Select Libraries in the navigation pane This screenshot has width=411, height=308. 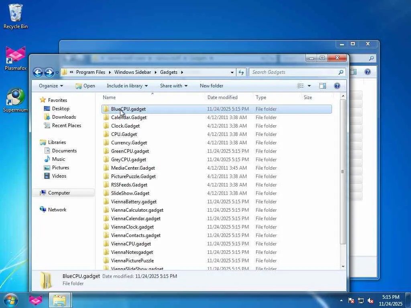(x=57, y=142)
